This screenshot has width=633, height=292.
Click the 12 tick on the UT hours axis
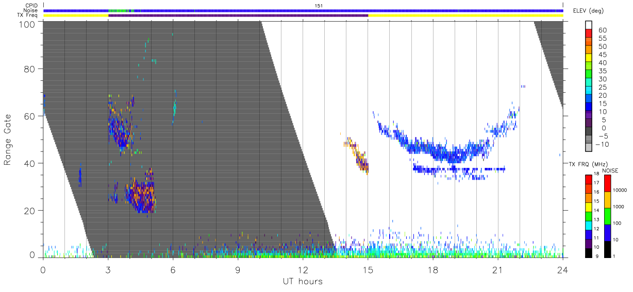click(303, 269)
